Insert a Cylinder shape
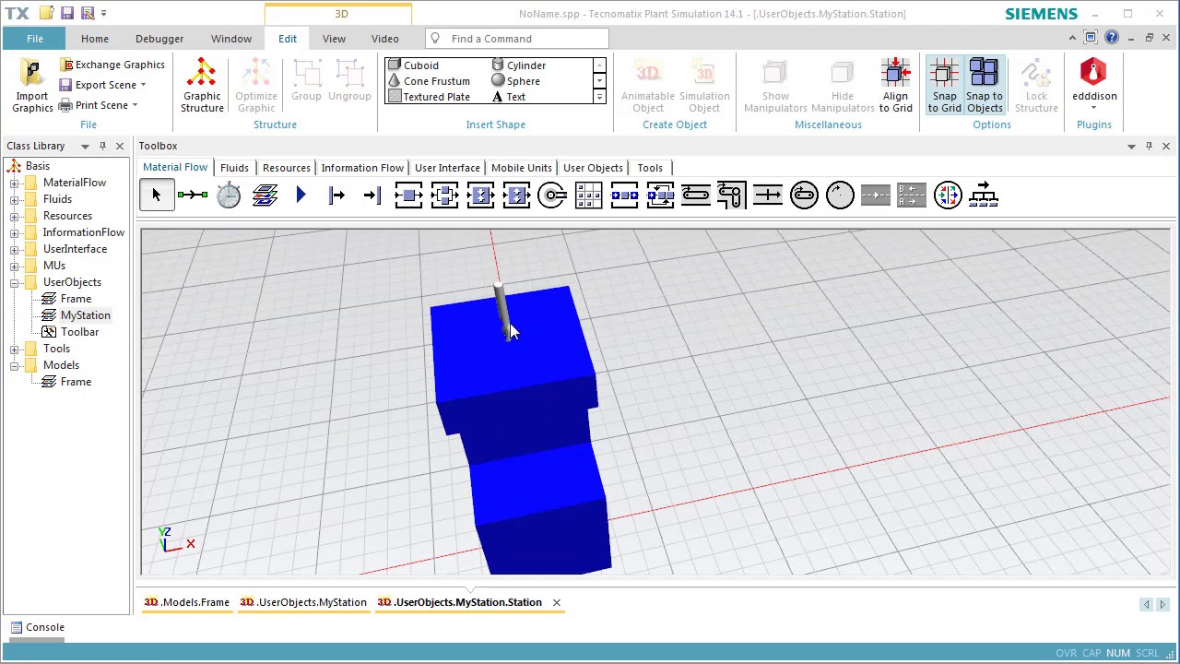This screenshot has width=1180, height=664. click(x=519, y=65)
